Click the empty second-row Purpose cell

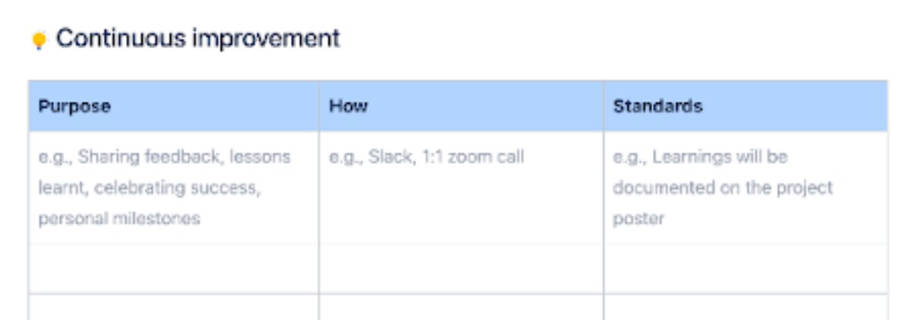[173, 268]
